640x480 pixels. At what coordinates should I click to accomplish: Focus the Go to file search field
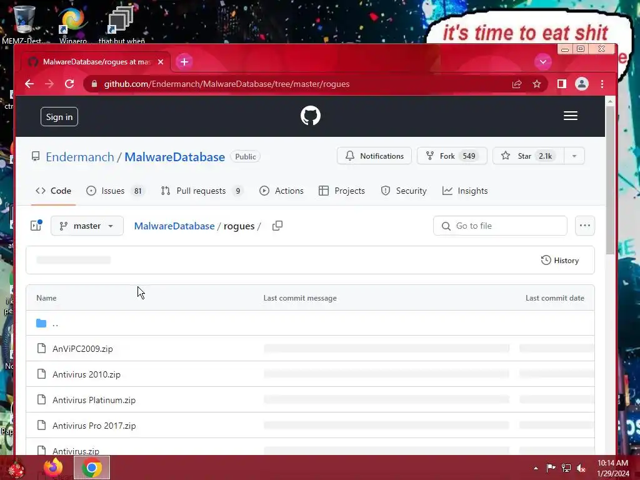(x=500, y=226)
